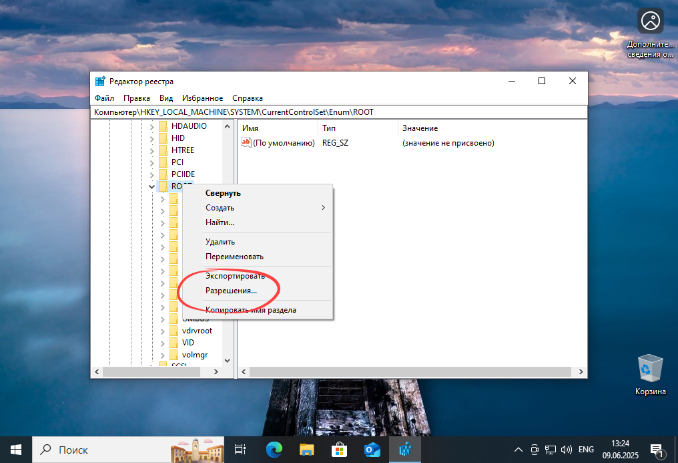
Task: Click the volume icon in the system tray
Action: pyautogui.click(x=567, y=450)
